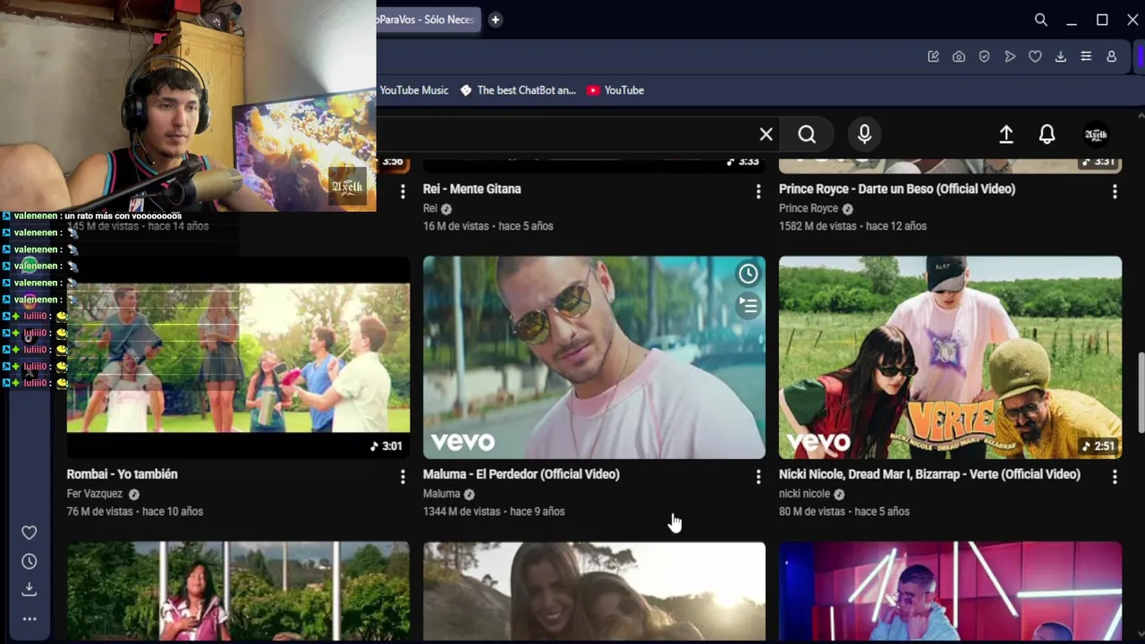Add El Perdedor to Watch Later
The width and height of the screenshot is (1145, 644).
point(749,274)
